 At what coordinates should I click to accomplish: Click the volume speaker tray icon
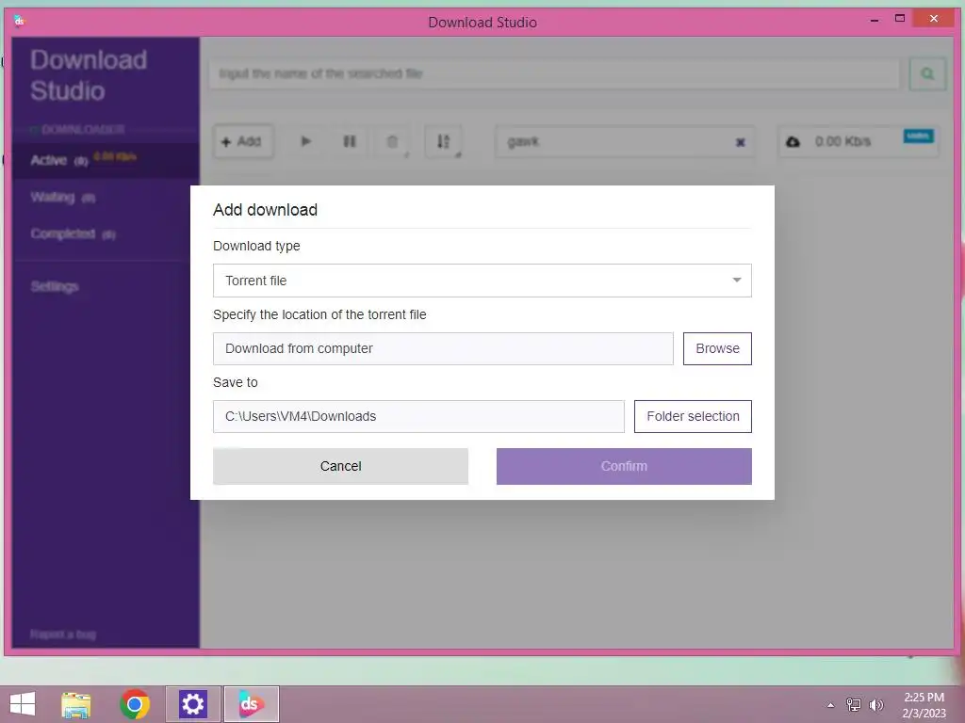point(875,704)
